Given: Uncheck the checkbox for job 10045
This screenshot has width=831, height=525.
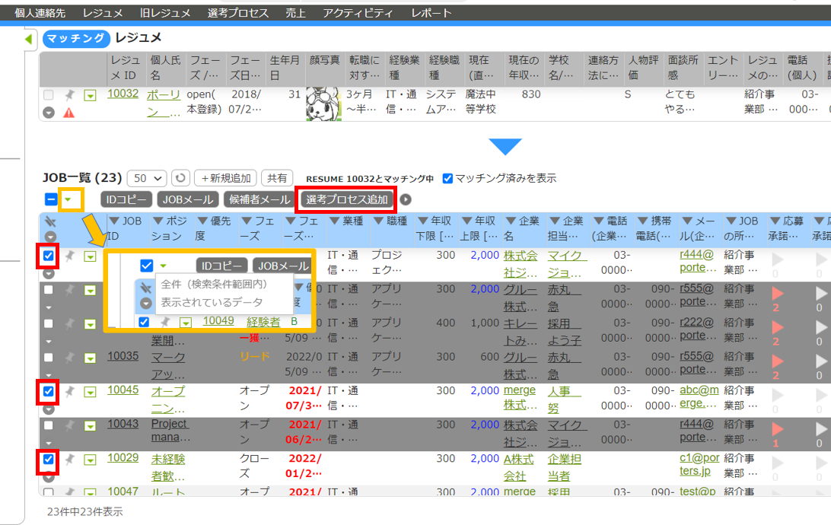Looking at the screenshot, I should click(x=49, y=392).
